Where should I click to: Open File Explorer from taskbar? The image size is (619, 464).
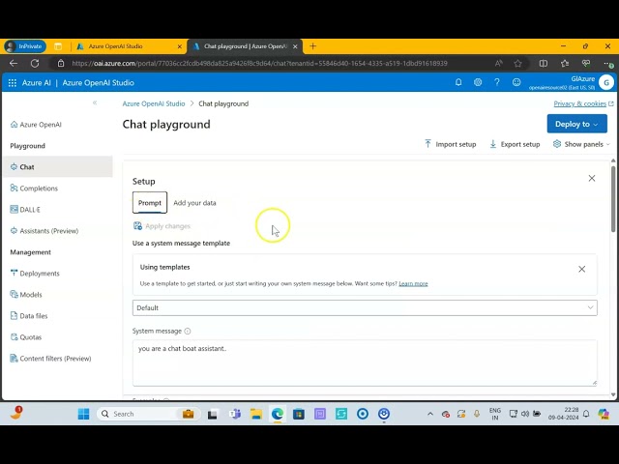point(256,414)
